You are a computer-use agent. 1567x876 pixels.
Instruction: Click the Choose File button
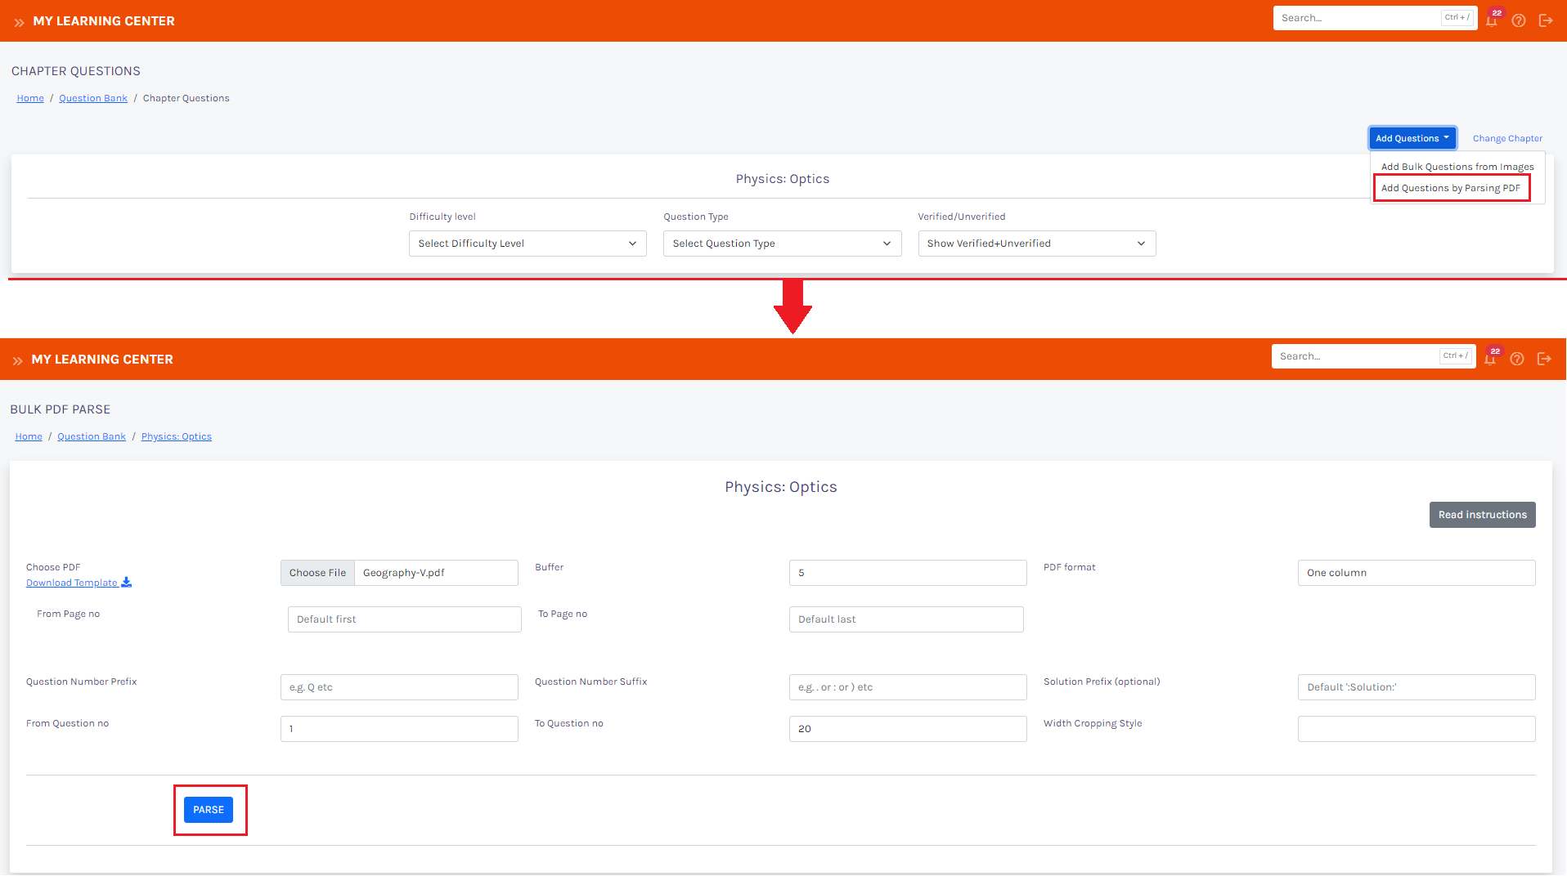pyautogui.click(x=317, y=573)
